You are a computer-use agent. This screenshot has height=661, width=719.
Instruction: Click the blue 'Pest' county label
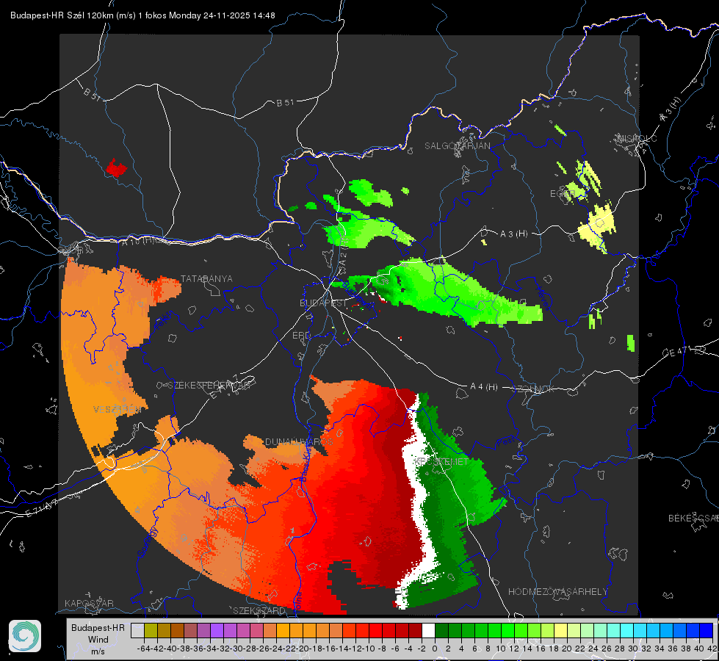(x=506, y=442)
